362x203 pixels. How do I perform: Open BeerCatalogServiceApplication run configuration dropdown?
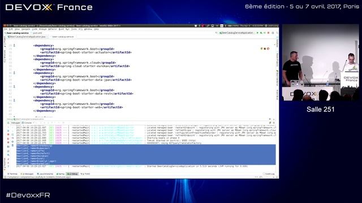pos(237,33)
